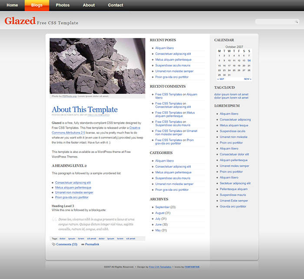Open Gravida orci porttitor under Lorem Ipsum
This screenshot has height=279, width=304.
(233, 206)
